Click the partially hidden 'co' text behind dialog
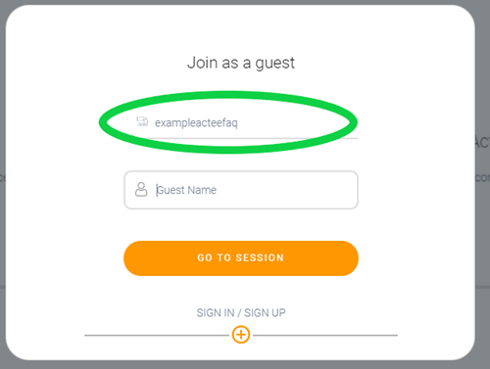This screenshot has height=369, width=490. (x=482, y=178)
